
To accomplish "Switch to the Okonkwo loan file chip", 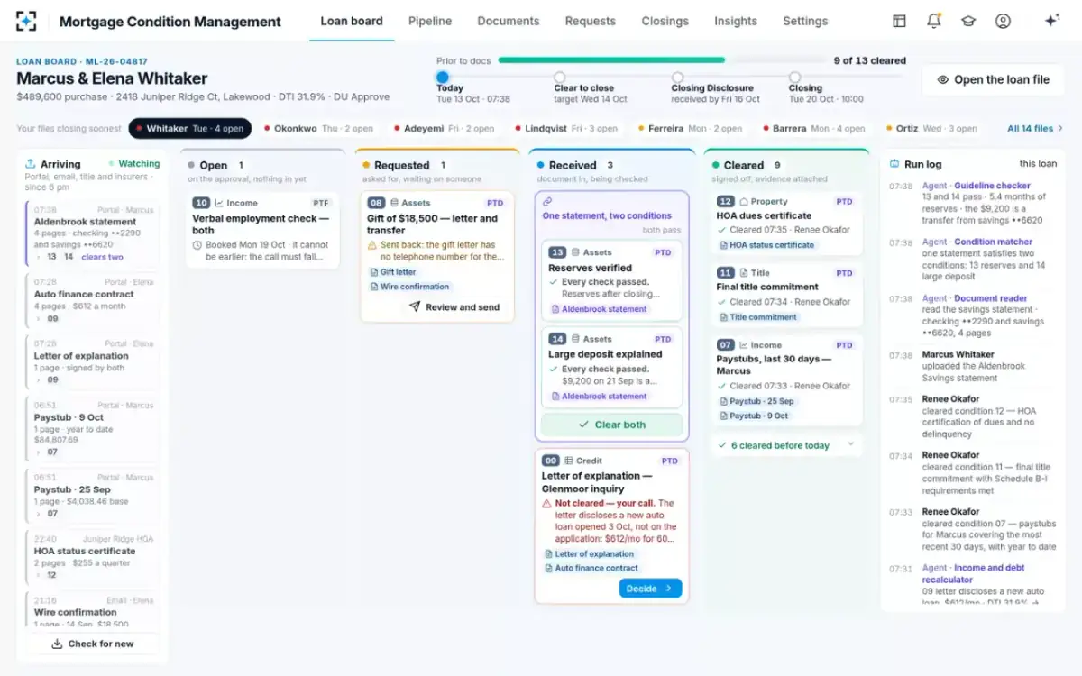I will 318,129.
